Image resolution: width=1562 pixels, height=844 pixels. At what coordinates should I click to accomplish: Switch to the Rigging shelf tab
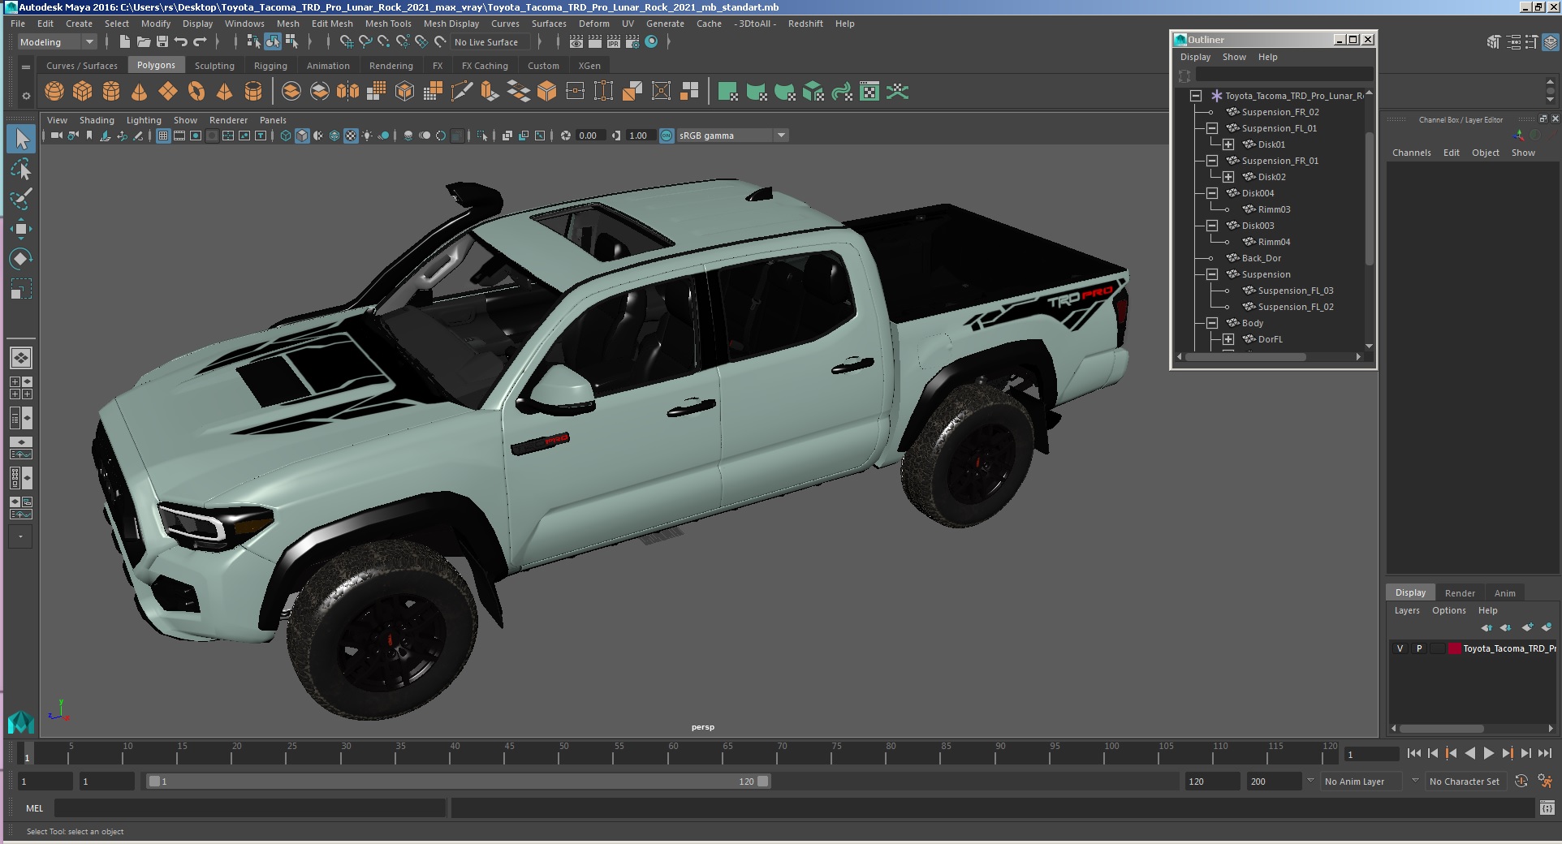(x=270, y=66)
